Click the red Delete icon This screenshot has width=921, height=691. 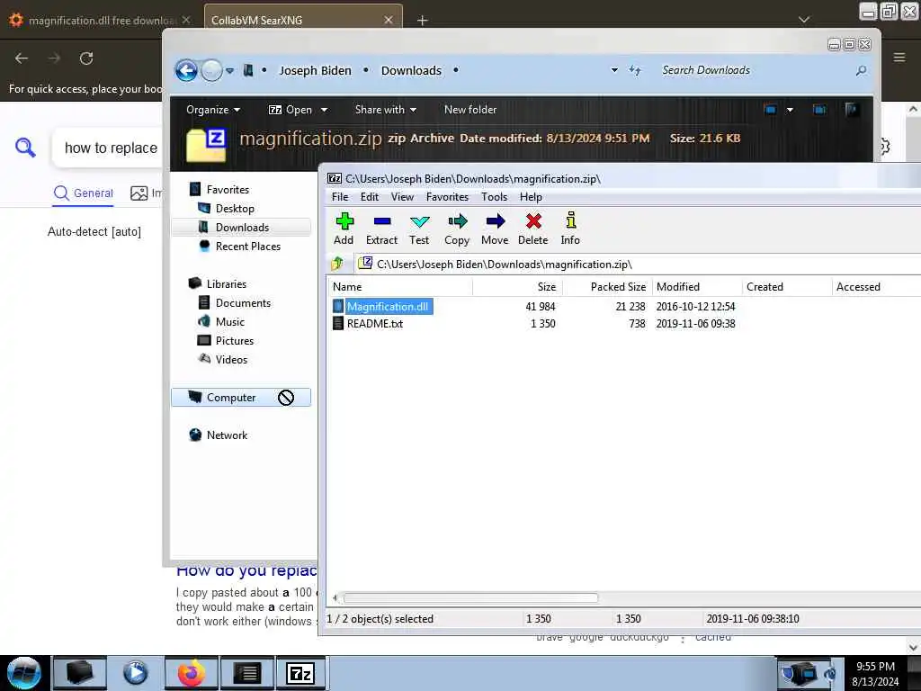pos(532,229)
